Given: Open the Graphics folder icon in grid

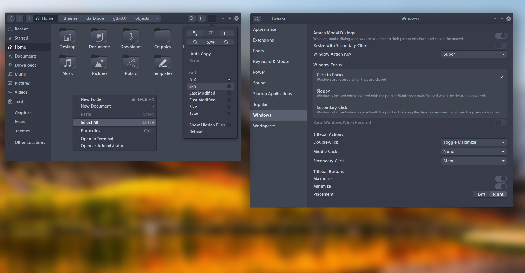Looking at the screenshot, I should 162,36.
